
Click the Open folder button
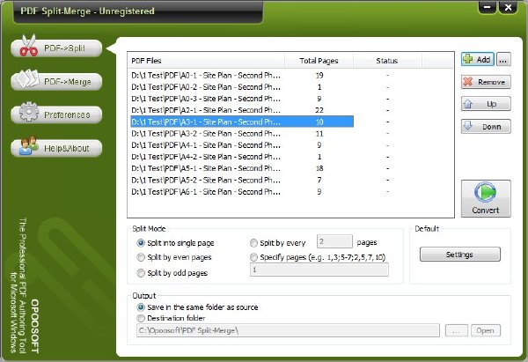tap(486, 330)
